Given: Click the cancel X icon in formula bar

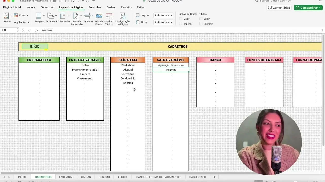Looking at the screenshot, I should 23,30.
